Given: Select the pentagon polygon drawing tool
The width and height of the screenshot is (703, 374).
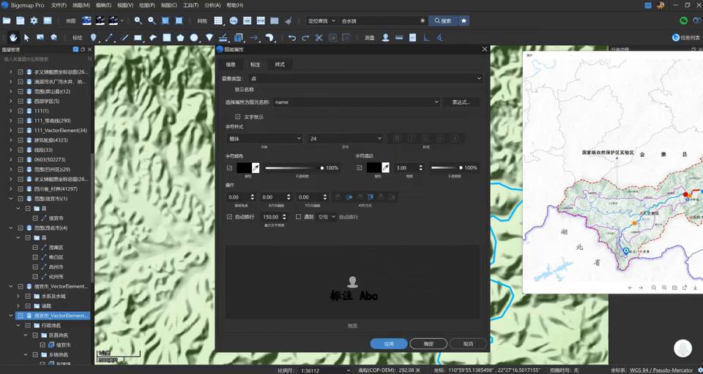Looking at the screenshot, I should tap(180, 37).
